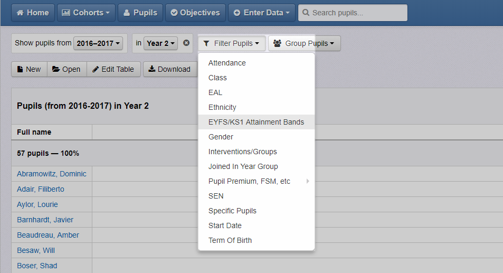Image resolution: width=503 pixels, height=273 pixels.
Task: Open pupil Besaw, Will
Action: [x=35, y=250]
